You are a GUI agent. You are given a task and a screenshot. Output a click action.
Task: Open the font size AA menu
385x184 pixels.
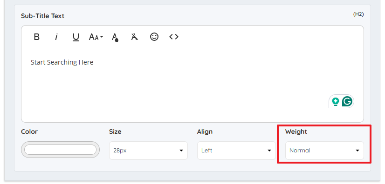(96, 37)
